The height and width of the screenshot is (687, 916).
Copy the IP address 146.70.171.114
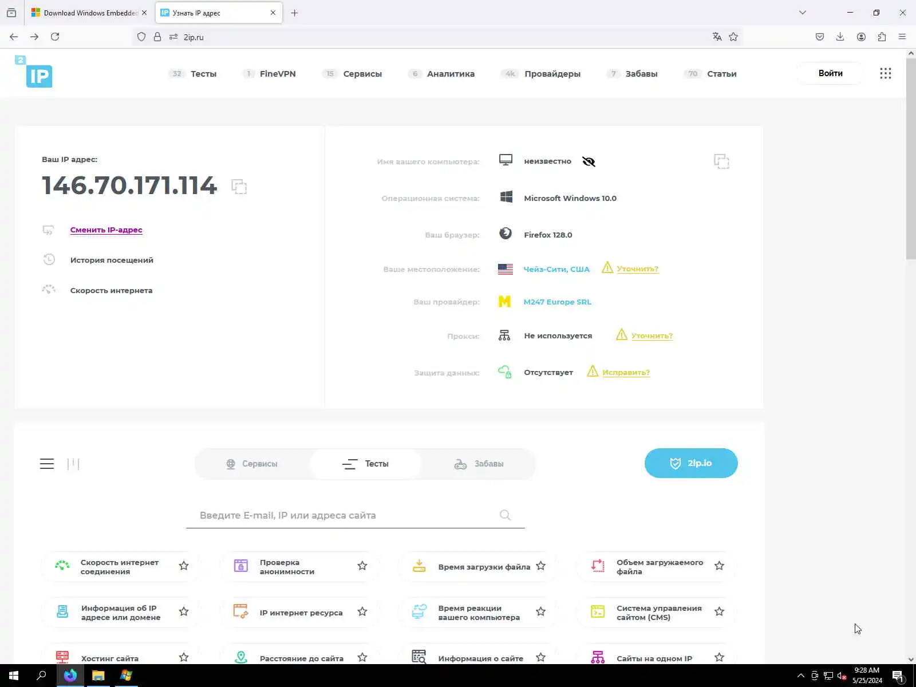239,187
